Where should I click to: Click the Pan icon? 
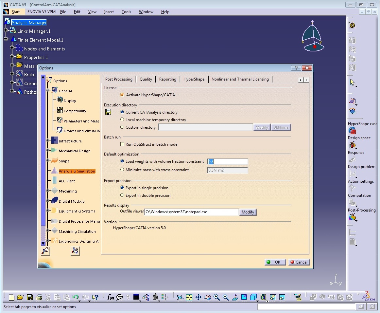198,297
